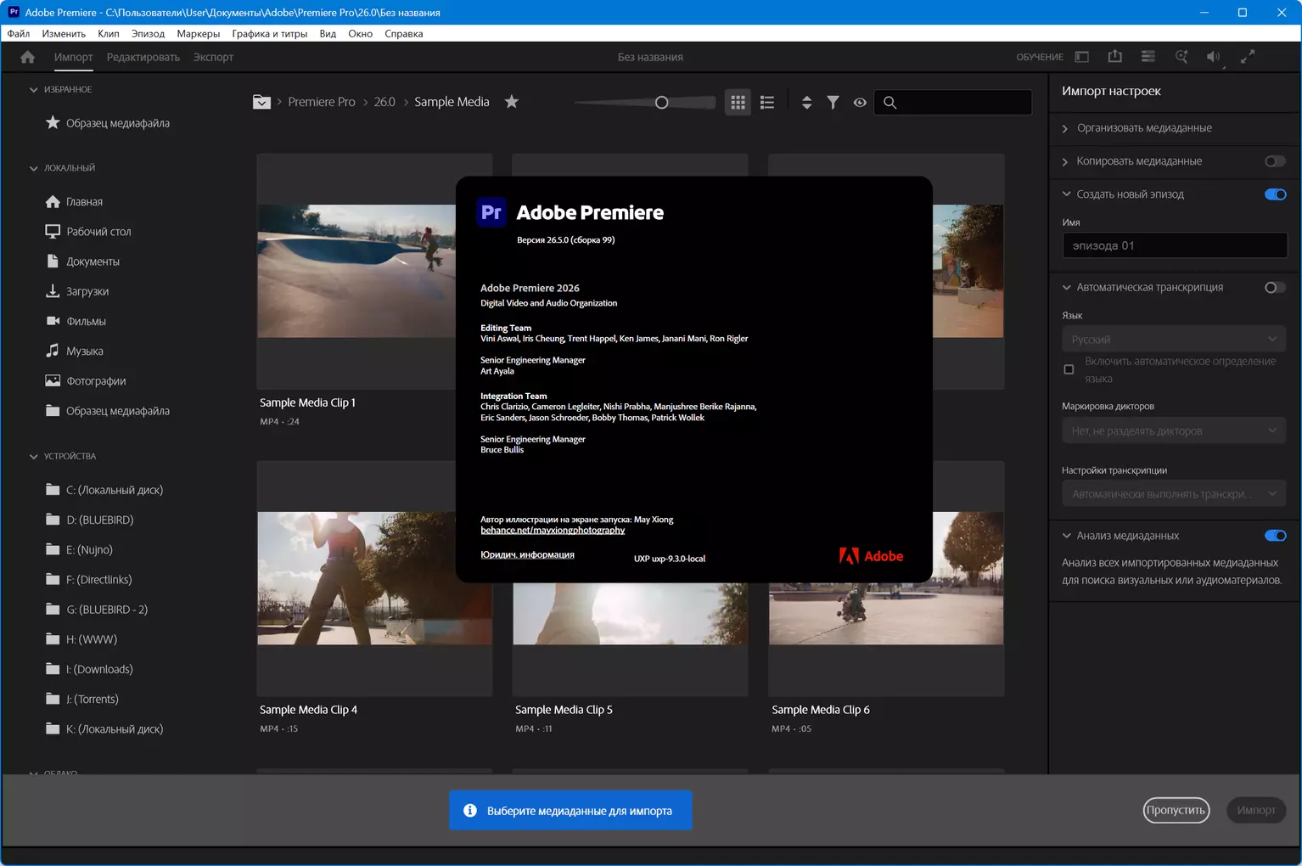The image size is (1302, 866).
Task: Collapse the УСТРОЙСТВА section
Action: [x=34, y=456]
